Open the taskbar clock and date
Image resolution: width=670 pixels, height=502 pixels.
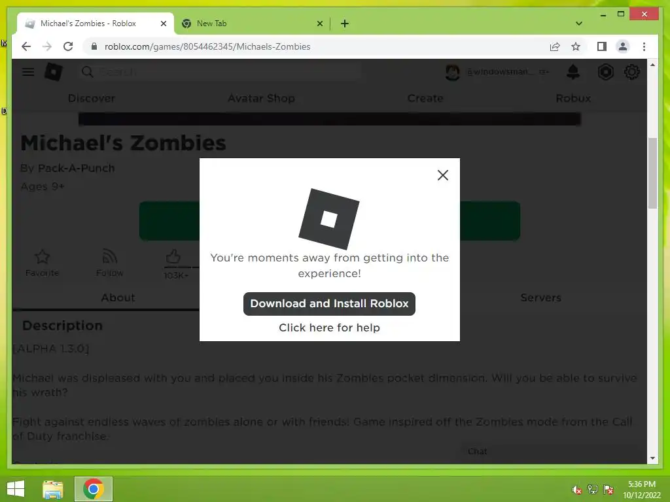coord(642,490)
